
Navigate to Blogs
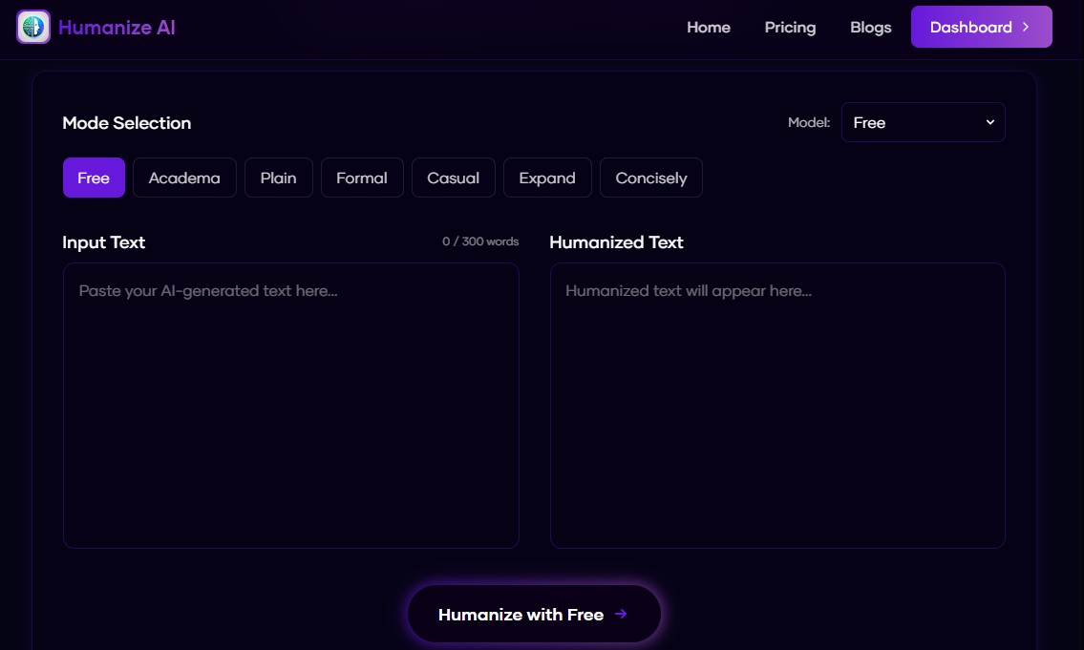click(x=870, y=28)
